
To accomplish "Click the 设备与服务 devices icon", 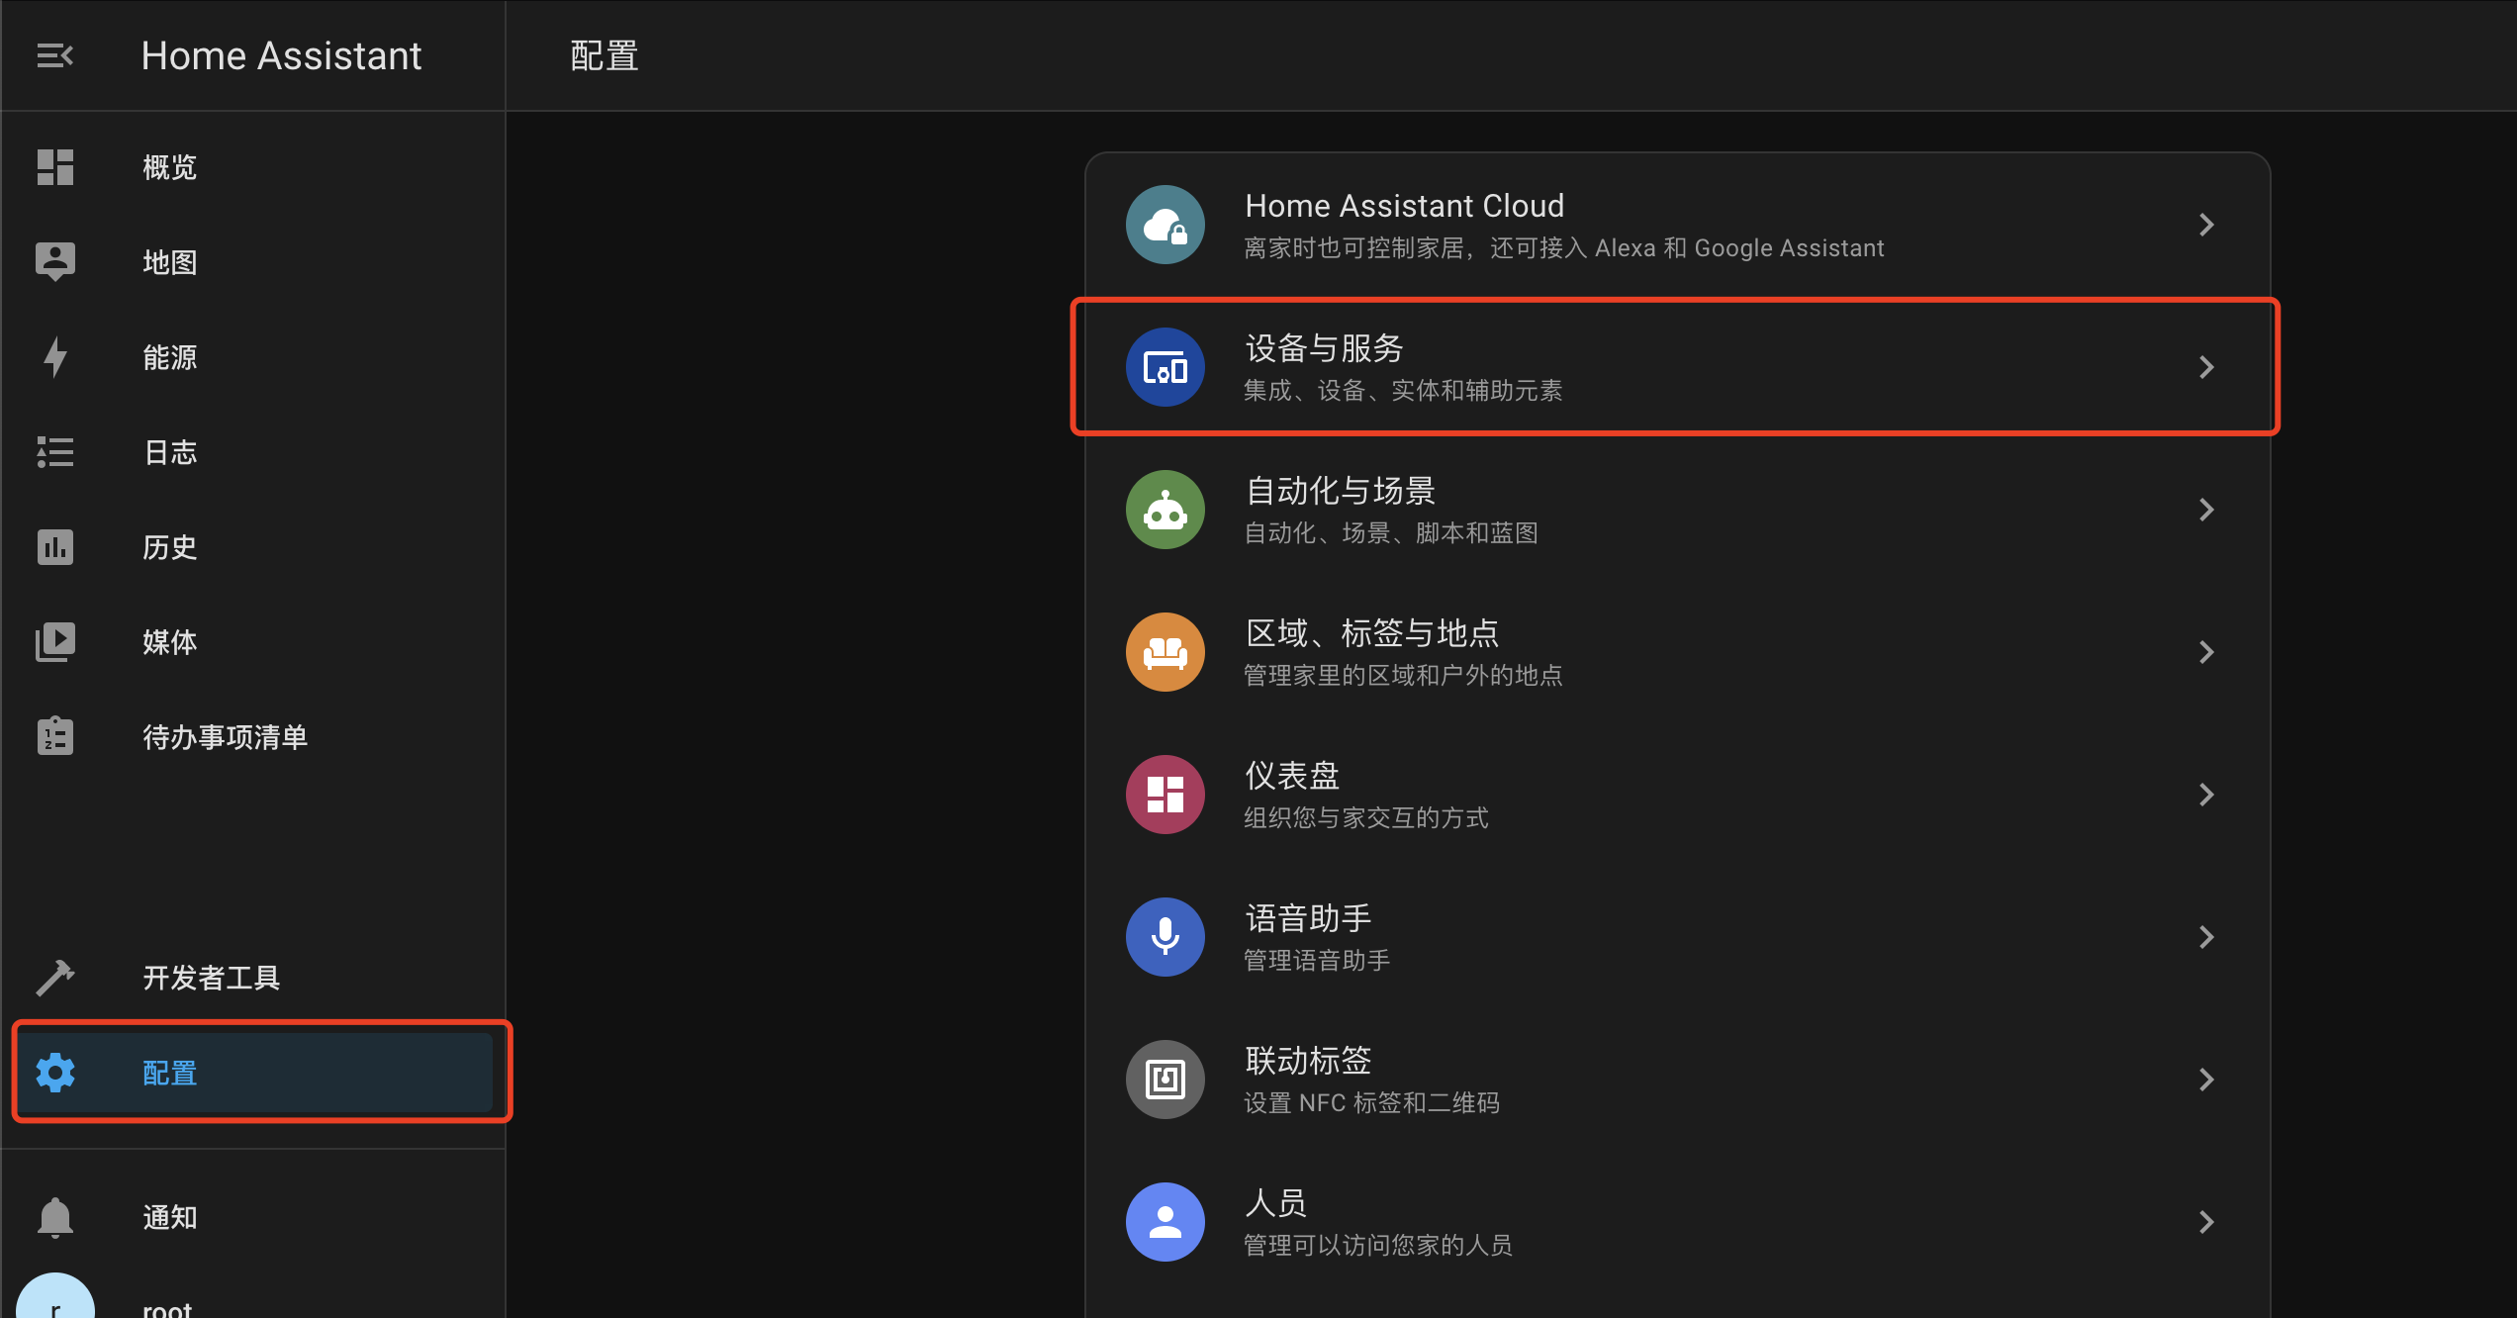I will click(x=1165, y=367).
